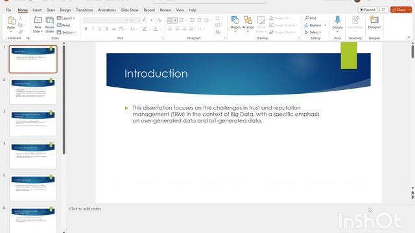Collapse the ribbon with the chevron

coord(409,38)
